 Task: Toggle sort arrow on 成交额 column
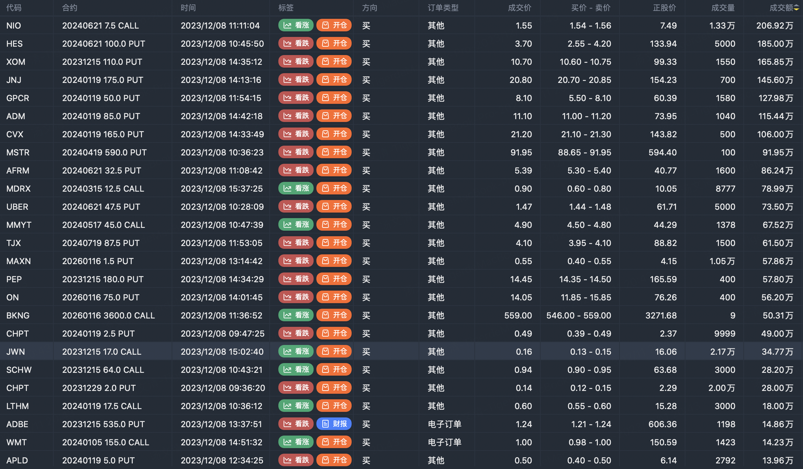click(796, 8)
